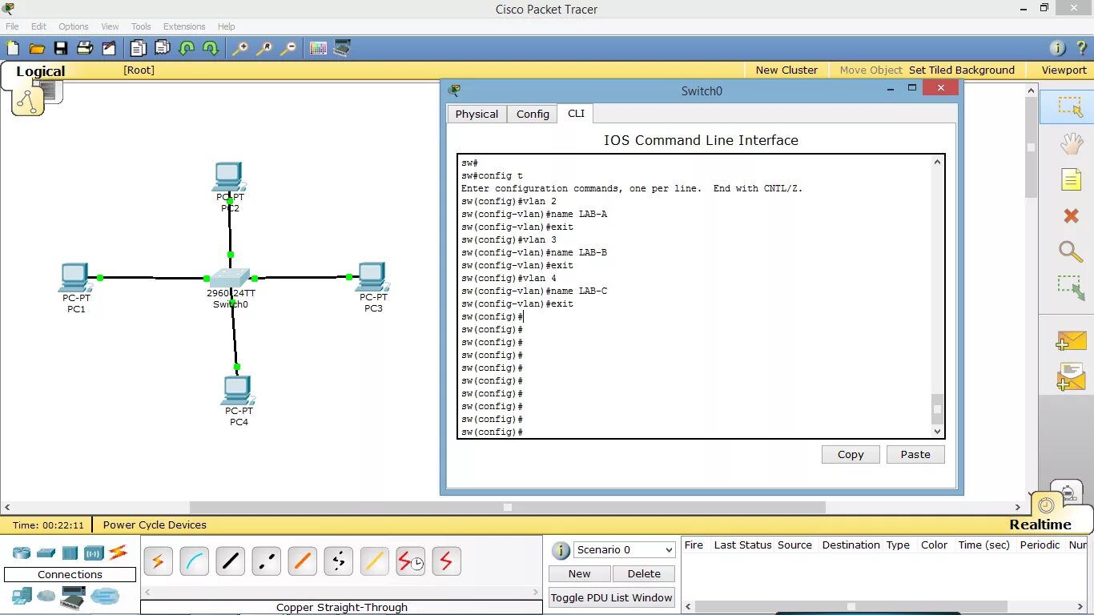Click the CLI scrollbar down arrow
The width and height of the screenshot is (1094, 615).
[937, 431]
